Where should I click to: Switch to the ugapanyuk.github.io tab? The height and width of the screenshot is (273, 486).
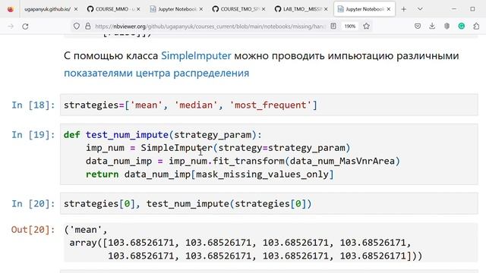coord(47,9)
